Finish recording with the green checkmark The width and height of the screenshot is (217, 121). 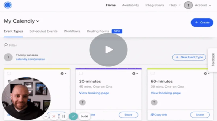coord(73,116)
